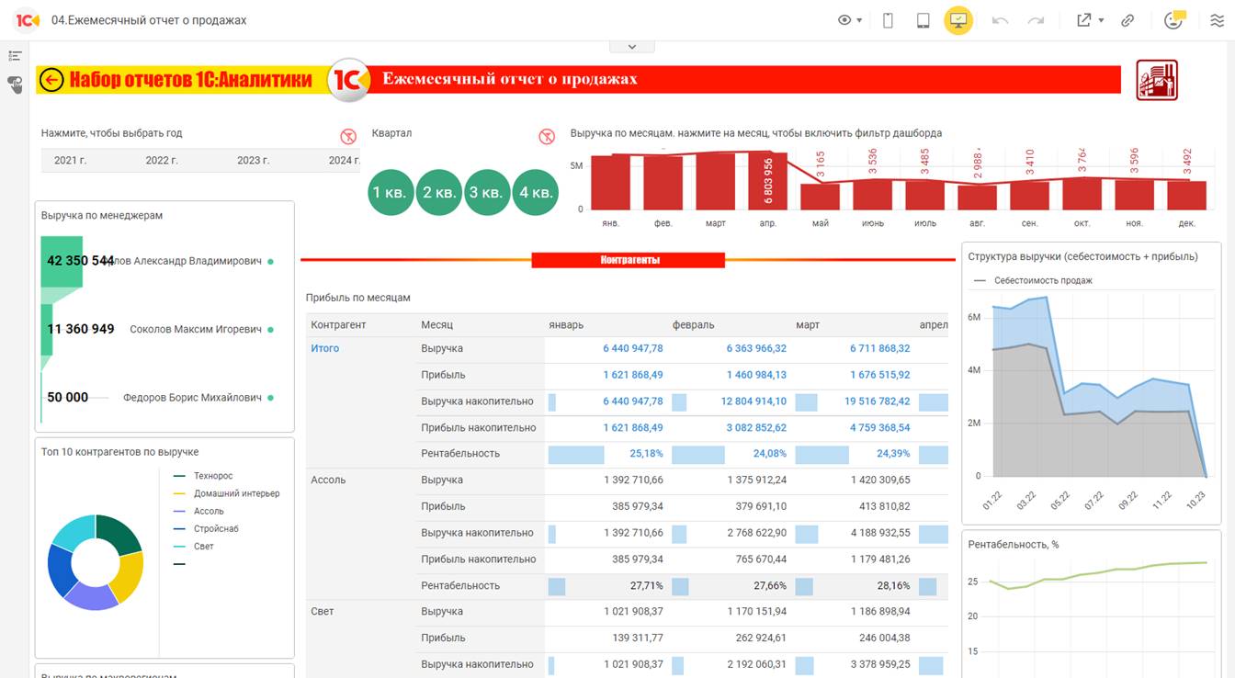The height and width of the screenshot is (678, 1235).
Task: Click the back arrow in yellow banner
Action: 52,80
